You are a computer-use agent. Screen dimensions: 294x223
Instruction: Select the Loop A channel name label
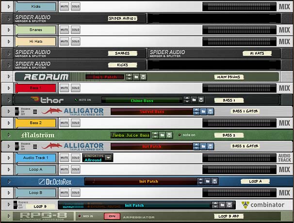35,169
